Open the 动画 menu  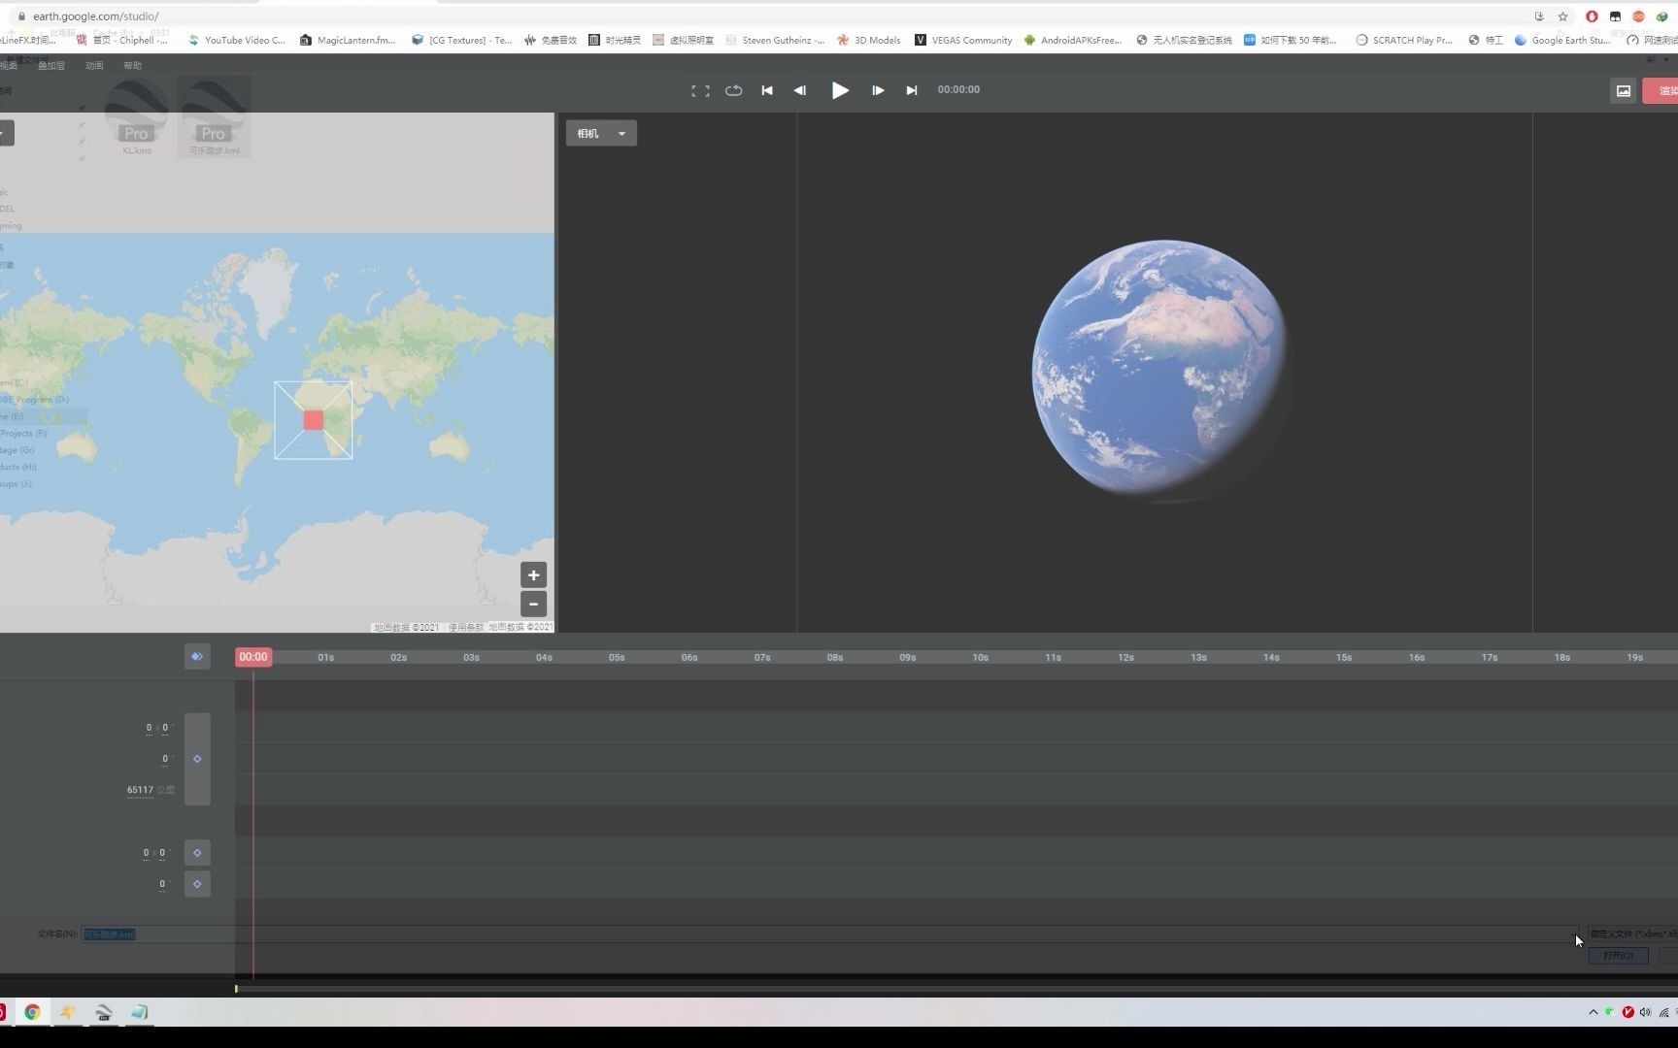click(94, 66)
